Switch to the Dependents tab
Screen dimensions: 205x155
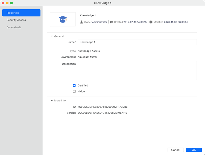[x=14, y=27]
